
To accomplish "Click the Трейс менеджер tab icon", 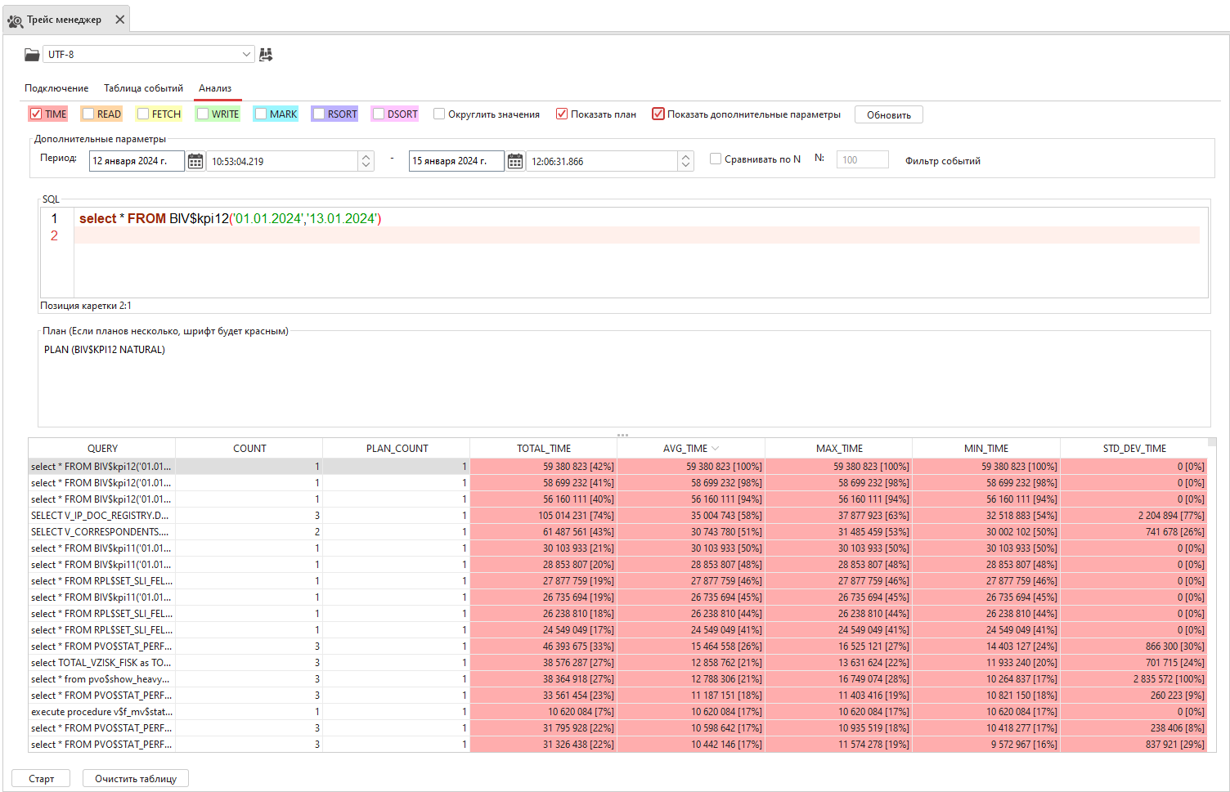I will coord(14,20).
